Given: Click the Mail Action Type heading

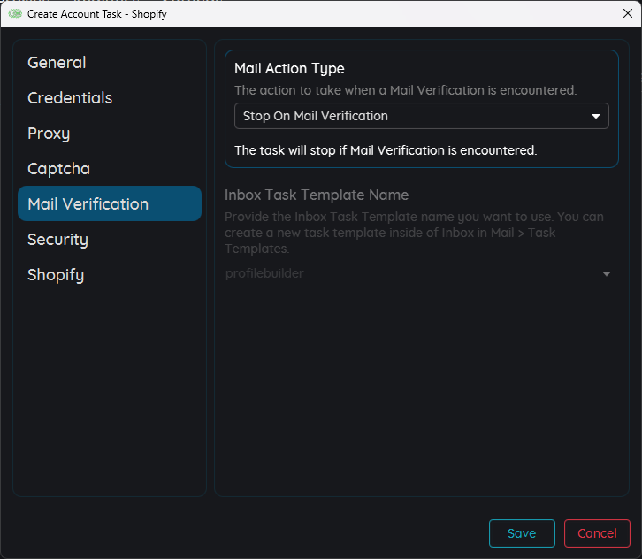Looking at the screenshot, I should [x=289, y=69].
